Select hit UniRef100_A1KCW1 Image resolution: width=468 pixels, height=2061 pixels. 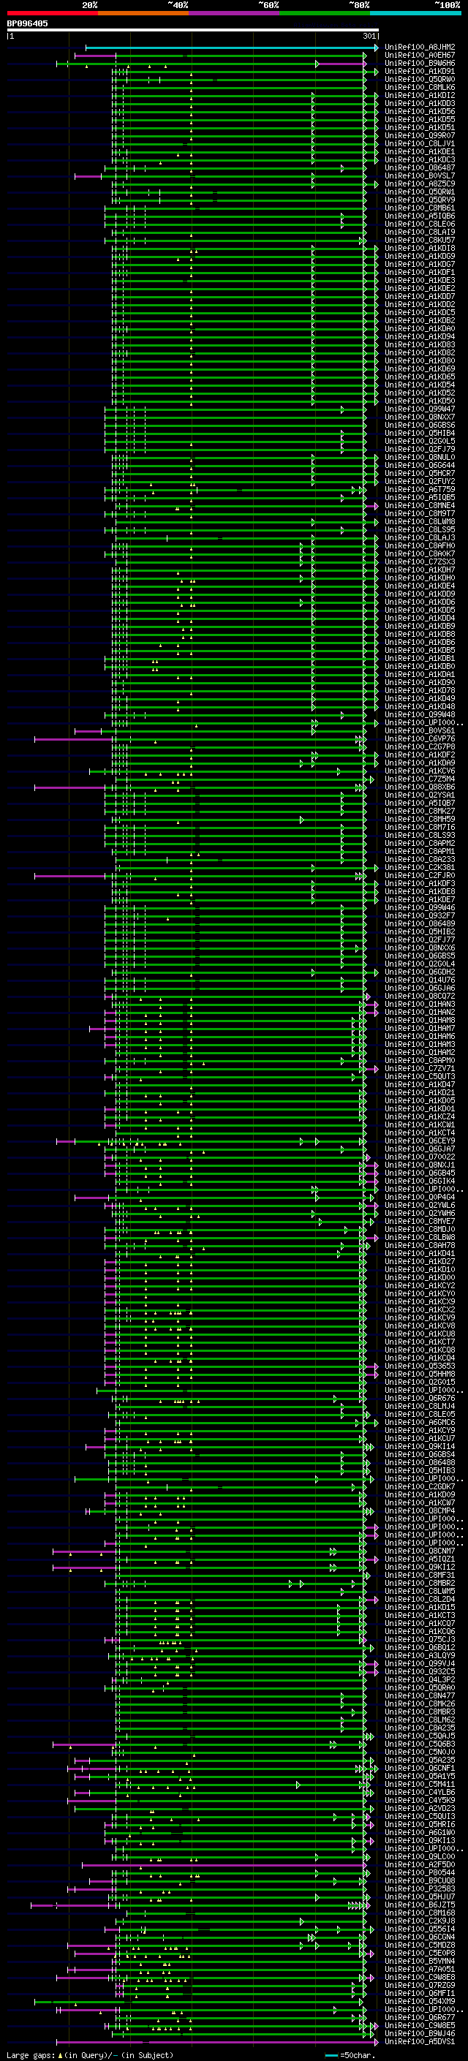tap(420, 1124)
